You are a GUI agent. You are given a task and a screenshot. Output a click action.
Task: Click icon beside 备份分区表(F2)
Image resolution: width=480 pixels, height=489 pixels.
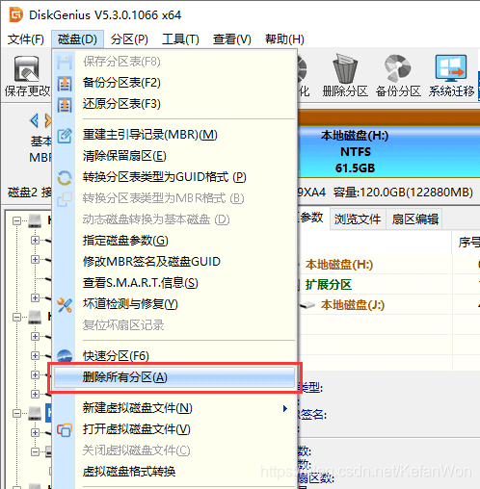[65, 84]
